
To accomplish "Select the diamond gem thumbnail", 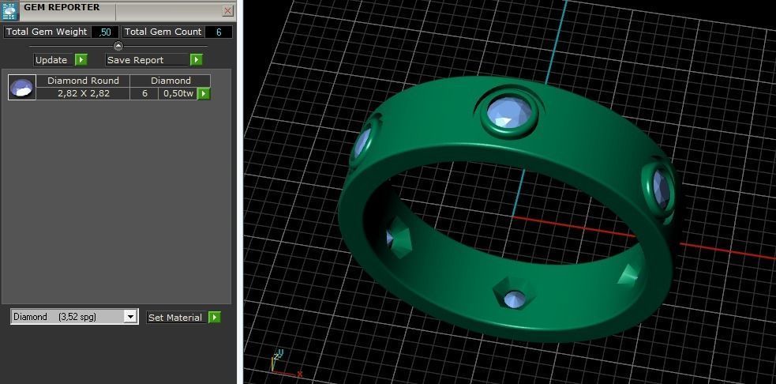I will [x=22, y=87].
